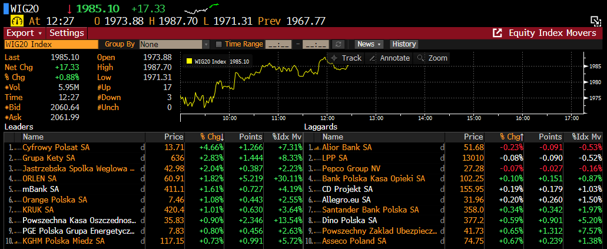The width and height of the screenshot is (607, 249).
Task: Sort Leaders by % Chg column header
Action: pos(212,137)
